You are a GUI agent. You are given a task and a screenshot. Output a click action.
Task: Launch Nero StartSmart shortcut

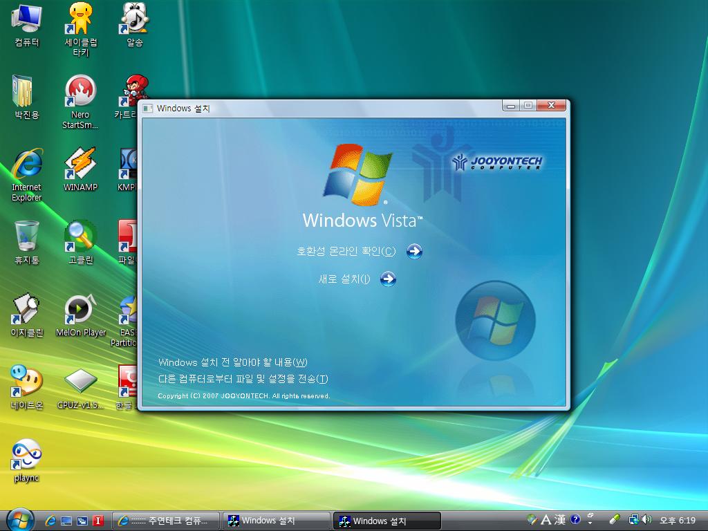pyautogui.click(x=80, y=102)
